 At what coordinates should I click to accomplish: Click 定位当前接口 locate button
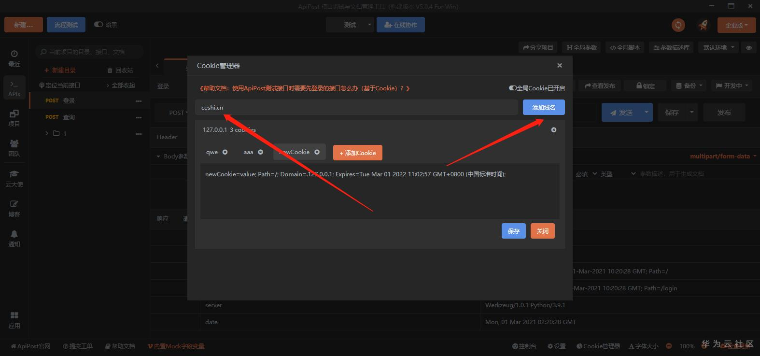pyautogui.click(x=60, y=85)
